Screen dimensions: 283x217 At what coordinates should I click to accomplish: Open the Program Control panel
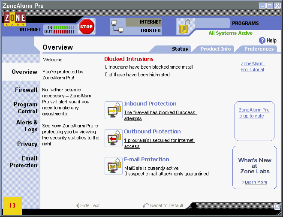click(x=25, y=108)
